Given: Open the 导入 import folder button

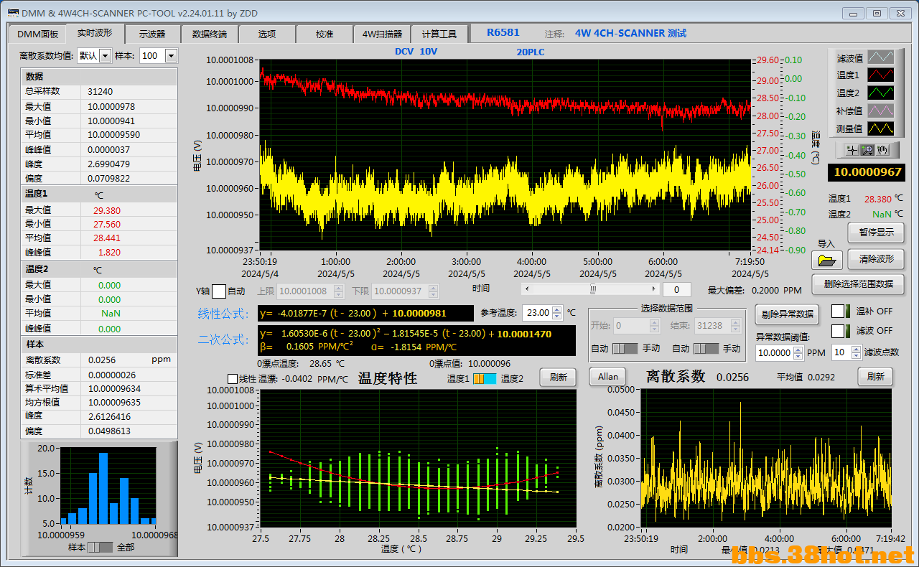Looking at the screenshot, I should [x=826, y=260].
